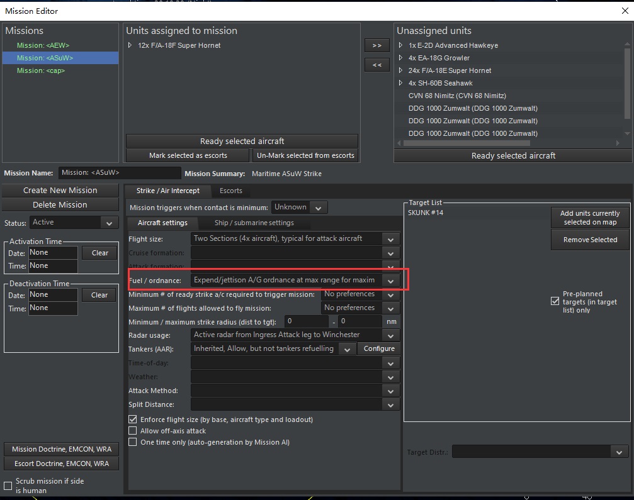
Task: Clear the Deactivation Time
Action: [x=99, y=295]
